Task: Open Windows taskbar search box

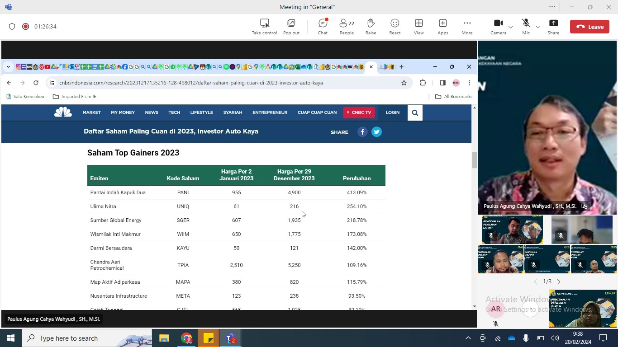Action: 87,338
